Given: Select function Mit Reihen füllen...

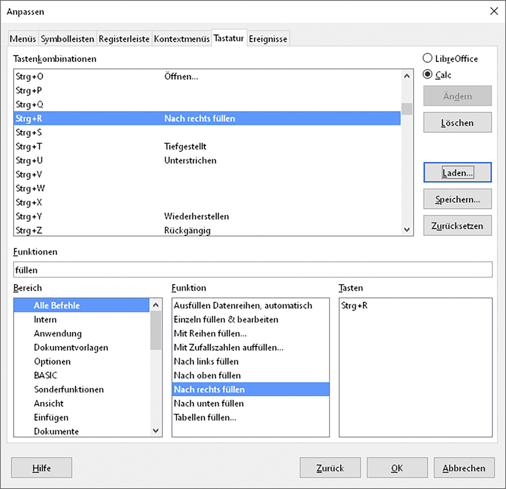Looking at the screenshot, I should [x=250, y=333].
